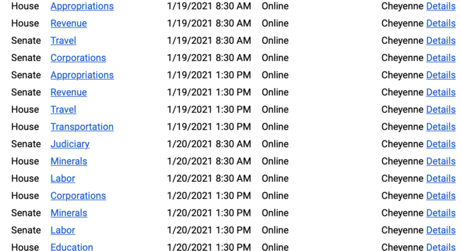Show Details for the Senate Corporations meeting

(441, 58)
